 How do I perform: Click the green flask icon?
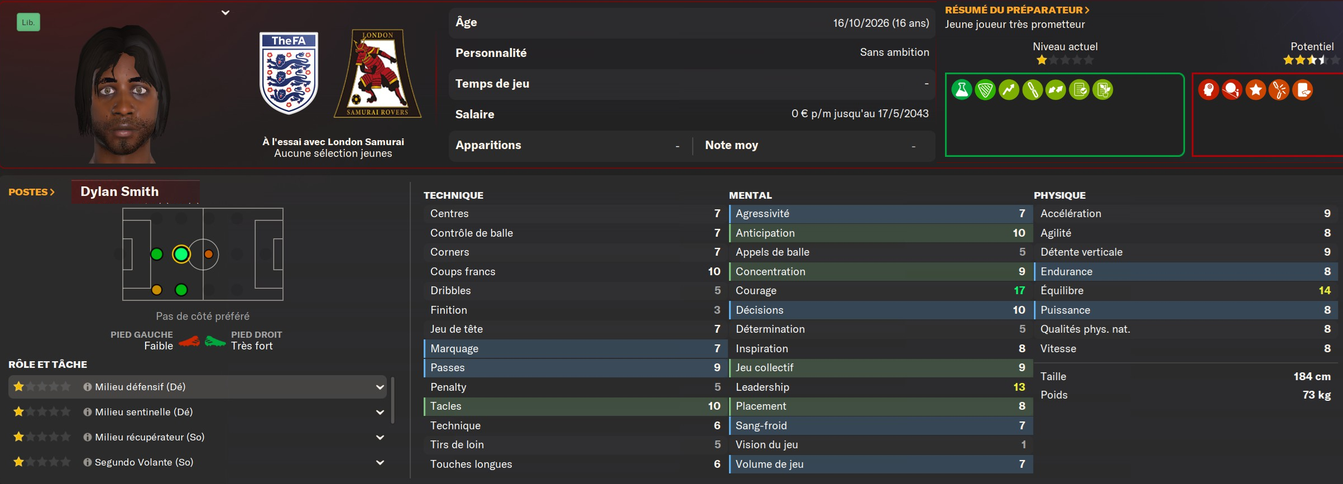(962, 90)
